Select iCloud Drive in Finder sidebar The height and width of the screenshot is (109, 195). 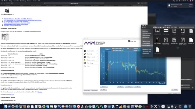tap(147, 42)
